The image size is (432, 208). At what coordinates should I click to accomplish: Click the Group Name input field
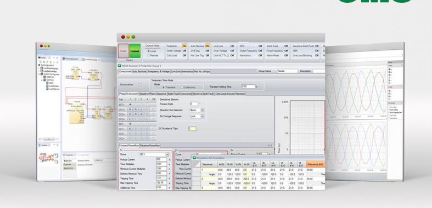pos(287,71)
